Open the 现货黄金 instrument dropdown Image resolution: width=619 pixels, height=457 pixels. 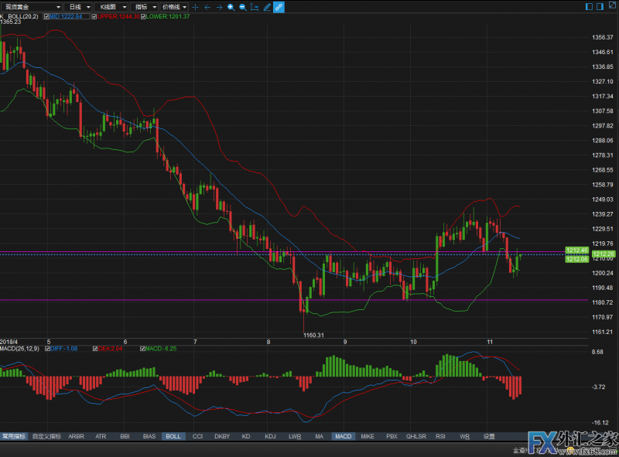point(31,7)
